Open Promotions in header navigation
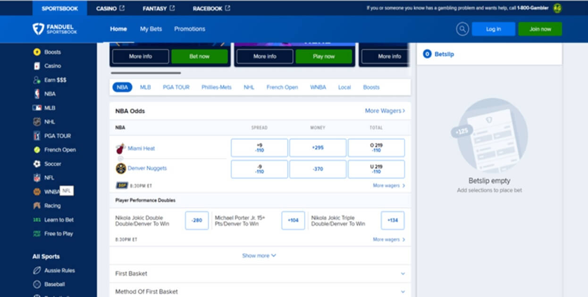Viewport: 588px width, 297px height. 190,29
